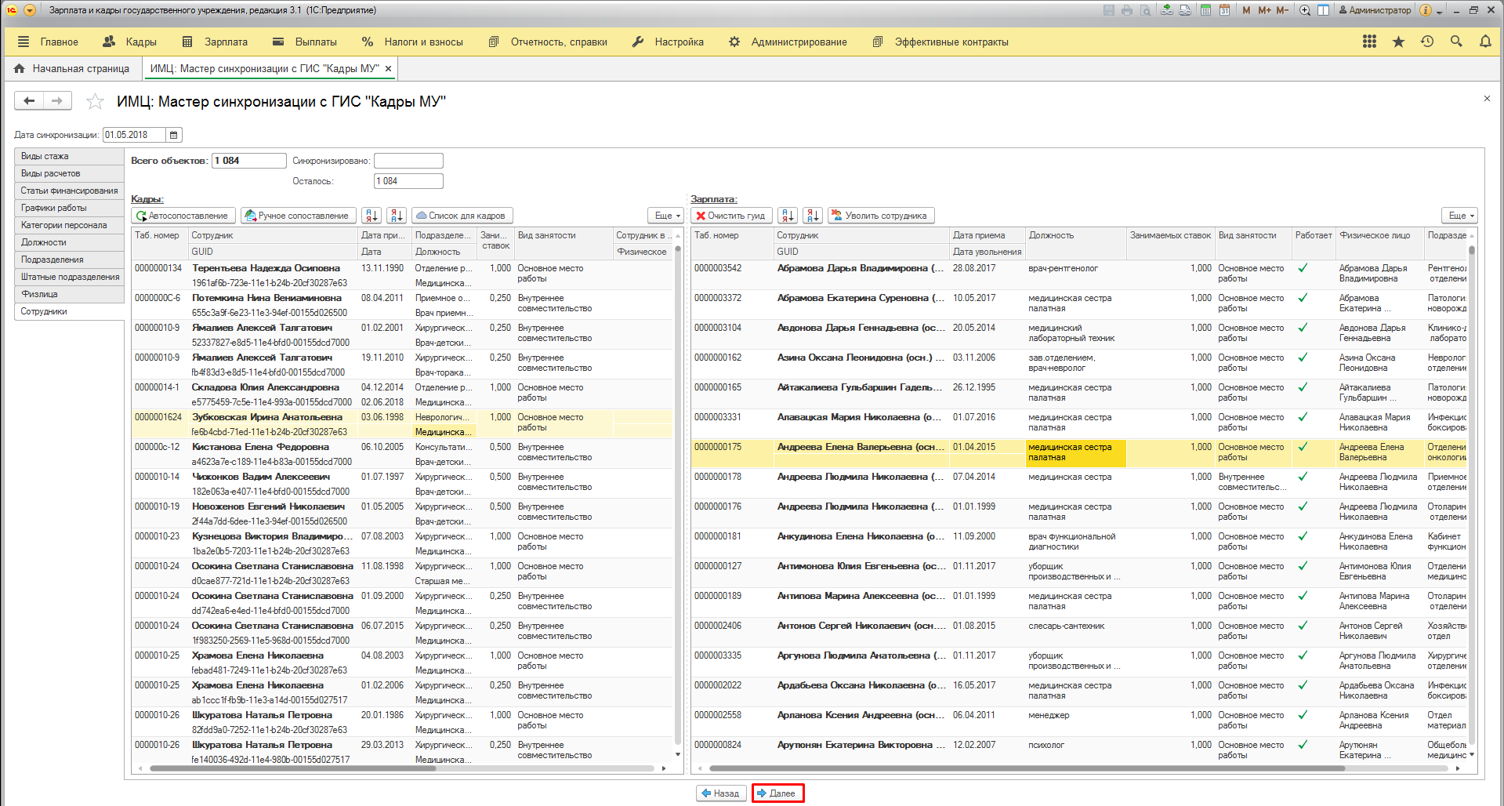Expand the Еще menu in Зарплата panel
Image resolution: width=1504 pixels, height=806 pixels.
(x=1461, y=216)
